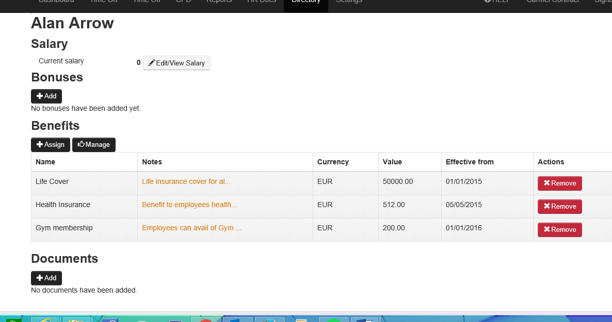The width and height of the screenshot is (612, 322).
Task: Open the 'Life insurance cover for al...' note
Action: coord(186,181)
